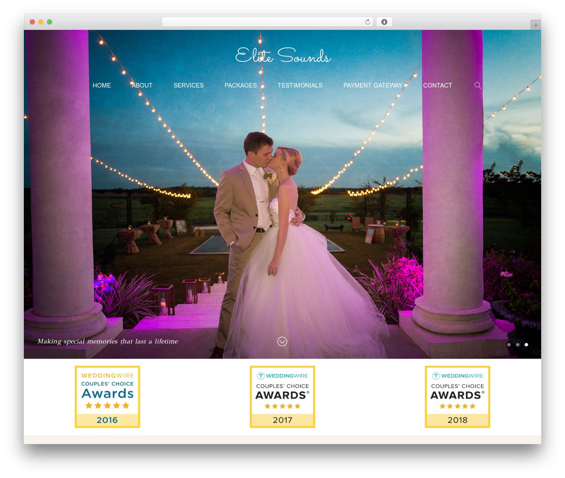Screen dimensions: 565x478
Task: Select the second slideshow dot
Action: point(518,344)
